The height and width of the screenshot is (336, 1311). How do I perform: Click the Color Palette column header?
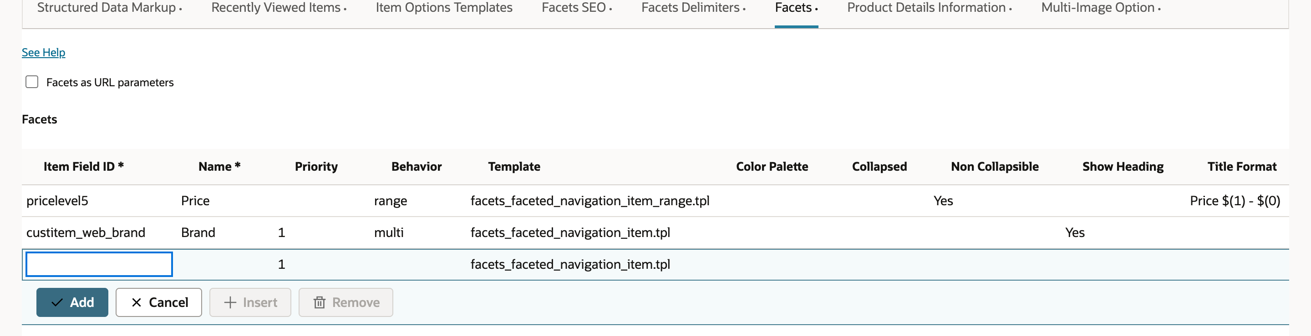click(x=772, y=167)
